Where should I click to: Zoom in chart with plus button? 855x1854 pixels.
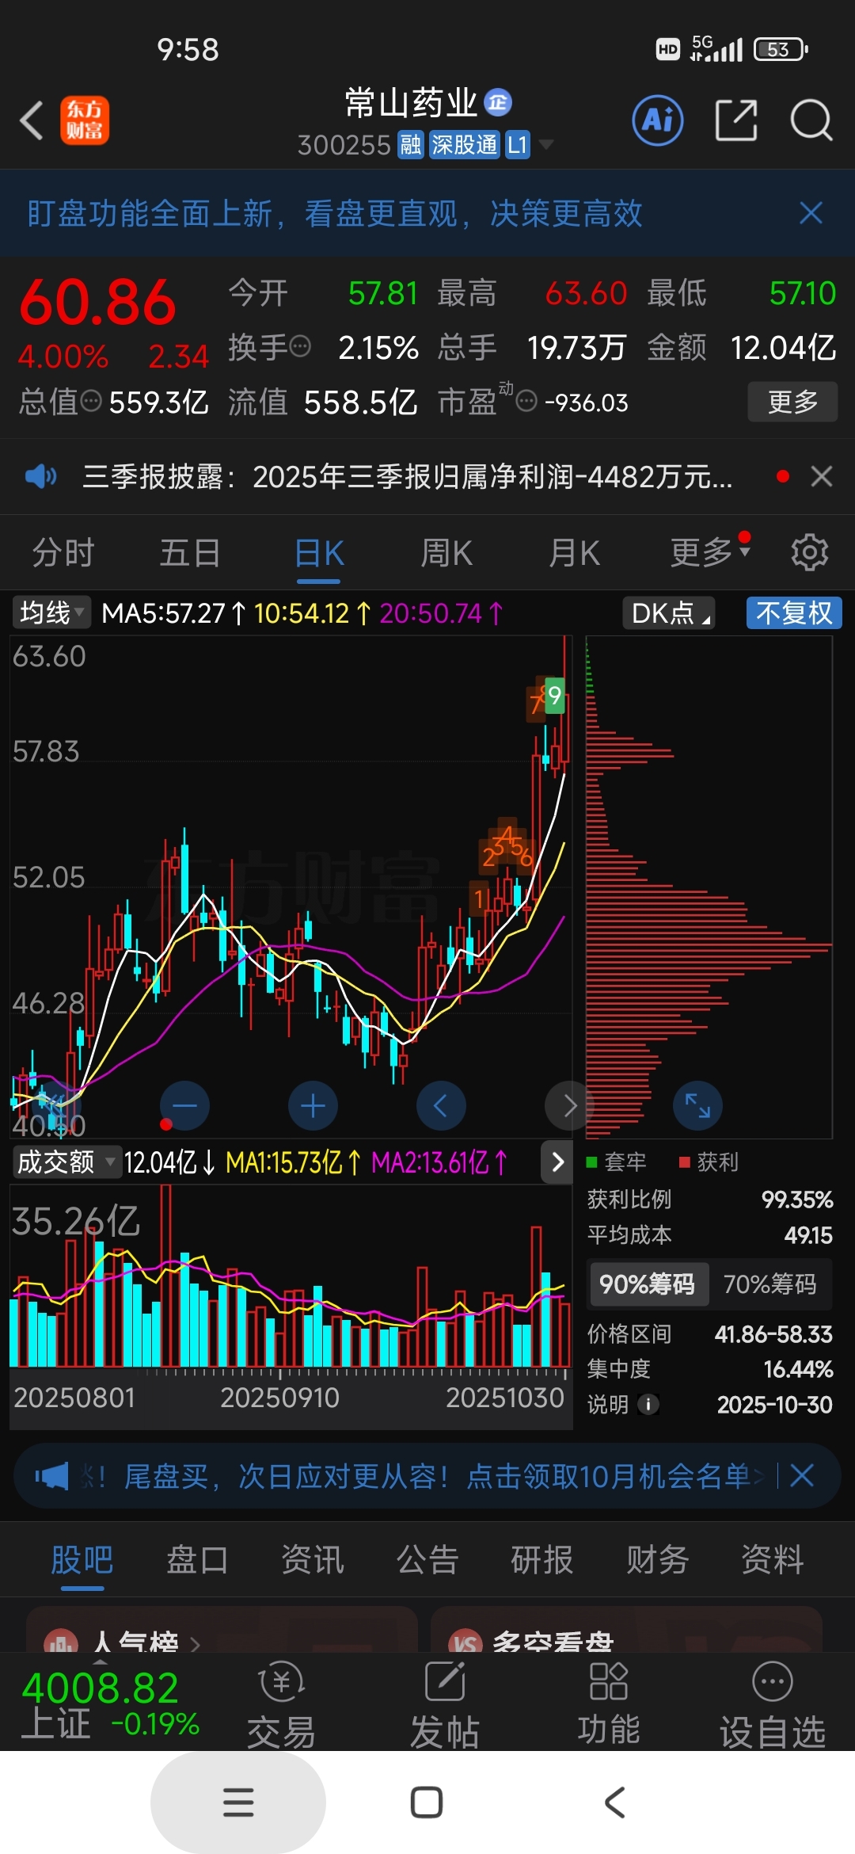313,1105
